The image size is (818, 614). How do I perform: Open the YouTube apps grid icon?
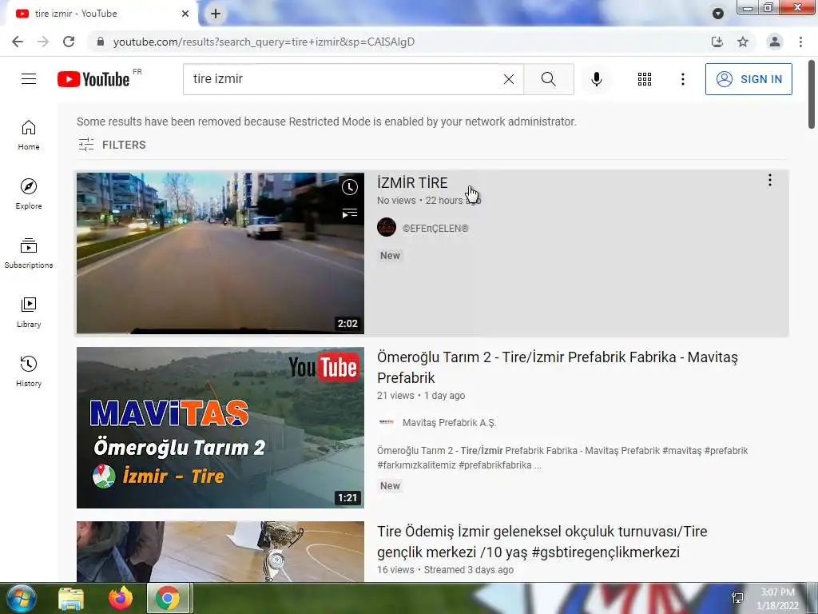click(x=645, y=79)
